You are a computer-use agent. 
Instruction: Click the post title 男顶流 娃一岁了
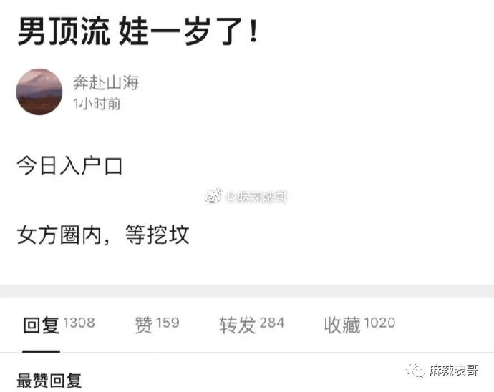[137, 31]
